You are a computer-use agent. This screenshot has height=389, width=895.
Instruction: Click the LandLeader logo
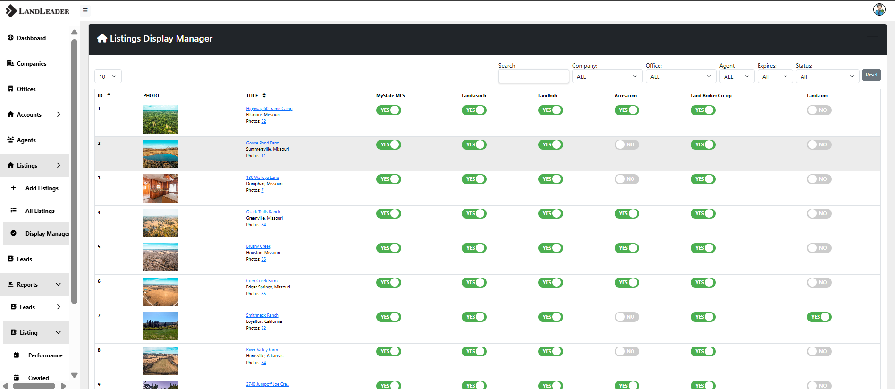click(x=37, y=10)
